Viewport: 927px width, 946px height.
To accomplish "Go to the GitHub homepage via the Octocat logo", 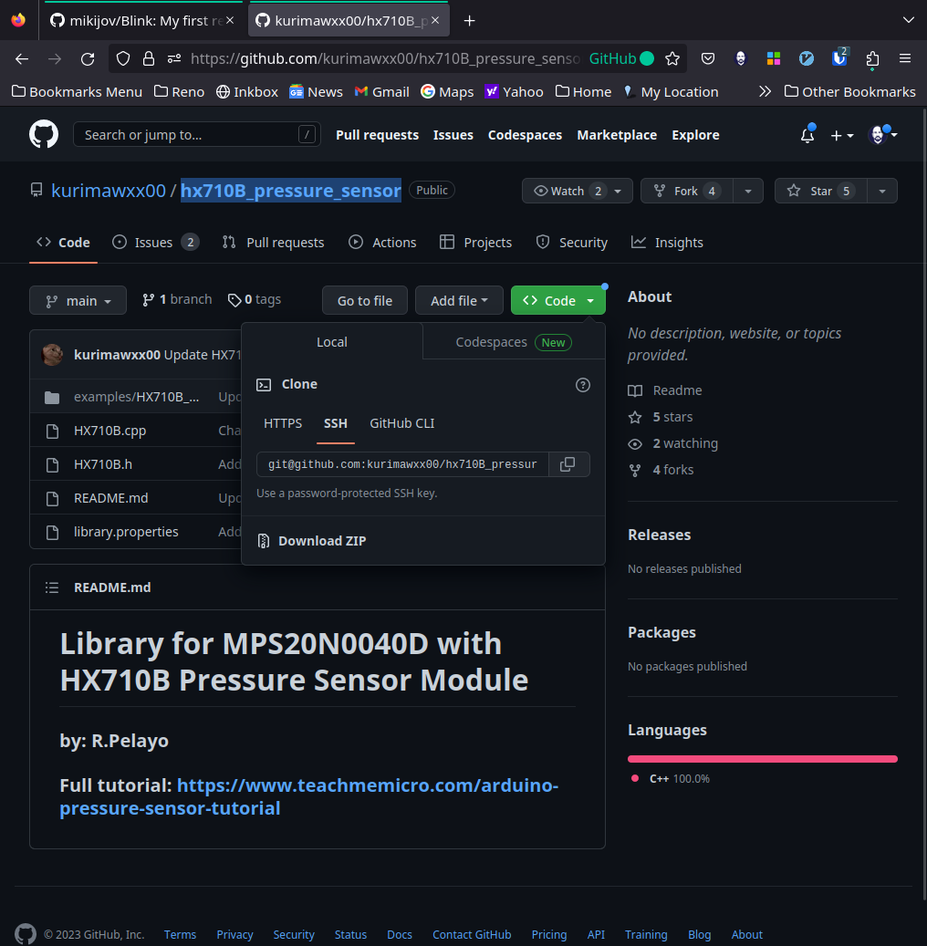I will 44,134.
